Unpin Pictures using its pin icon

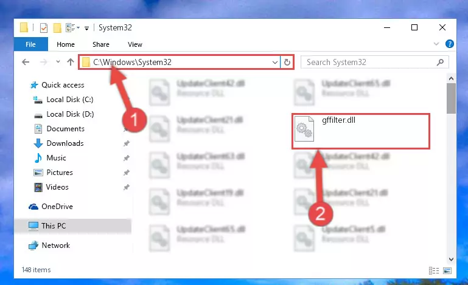tap(127, 173)
